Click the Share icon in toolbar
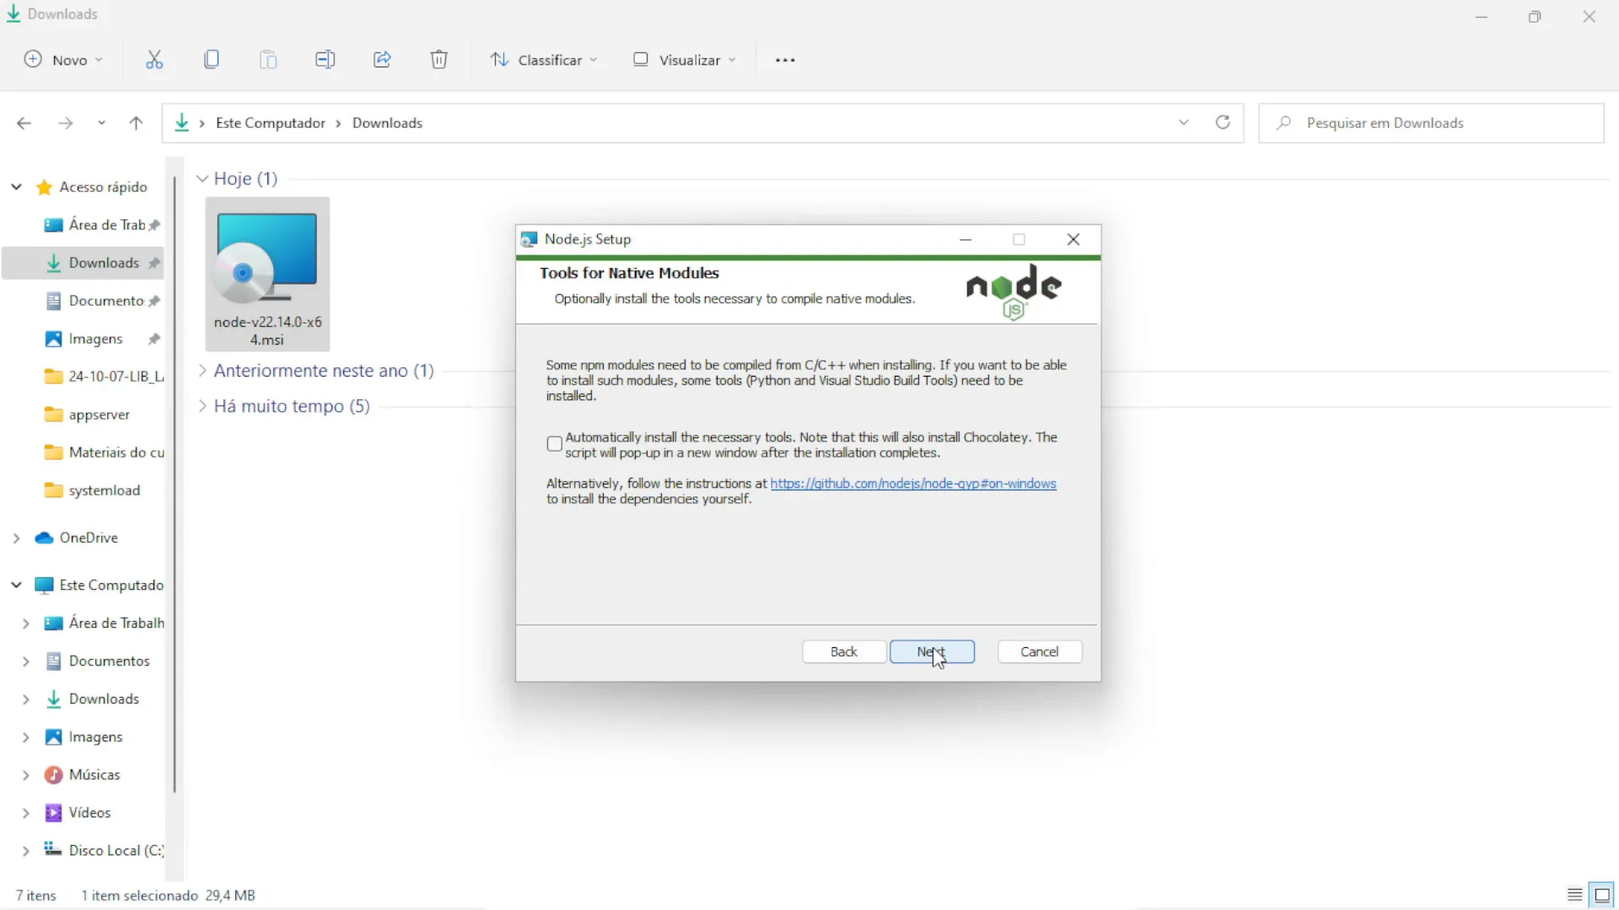This screenshot has height=910, width=1619. pyautogui.click(x=382, y=60)
